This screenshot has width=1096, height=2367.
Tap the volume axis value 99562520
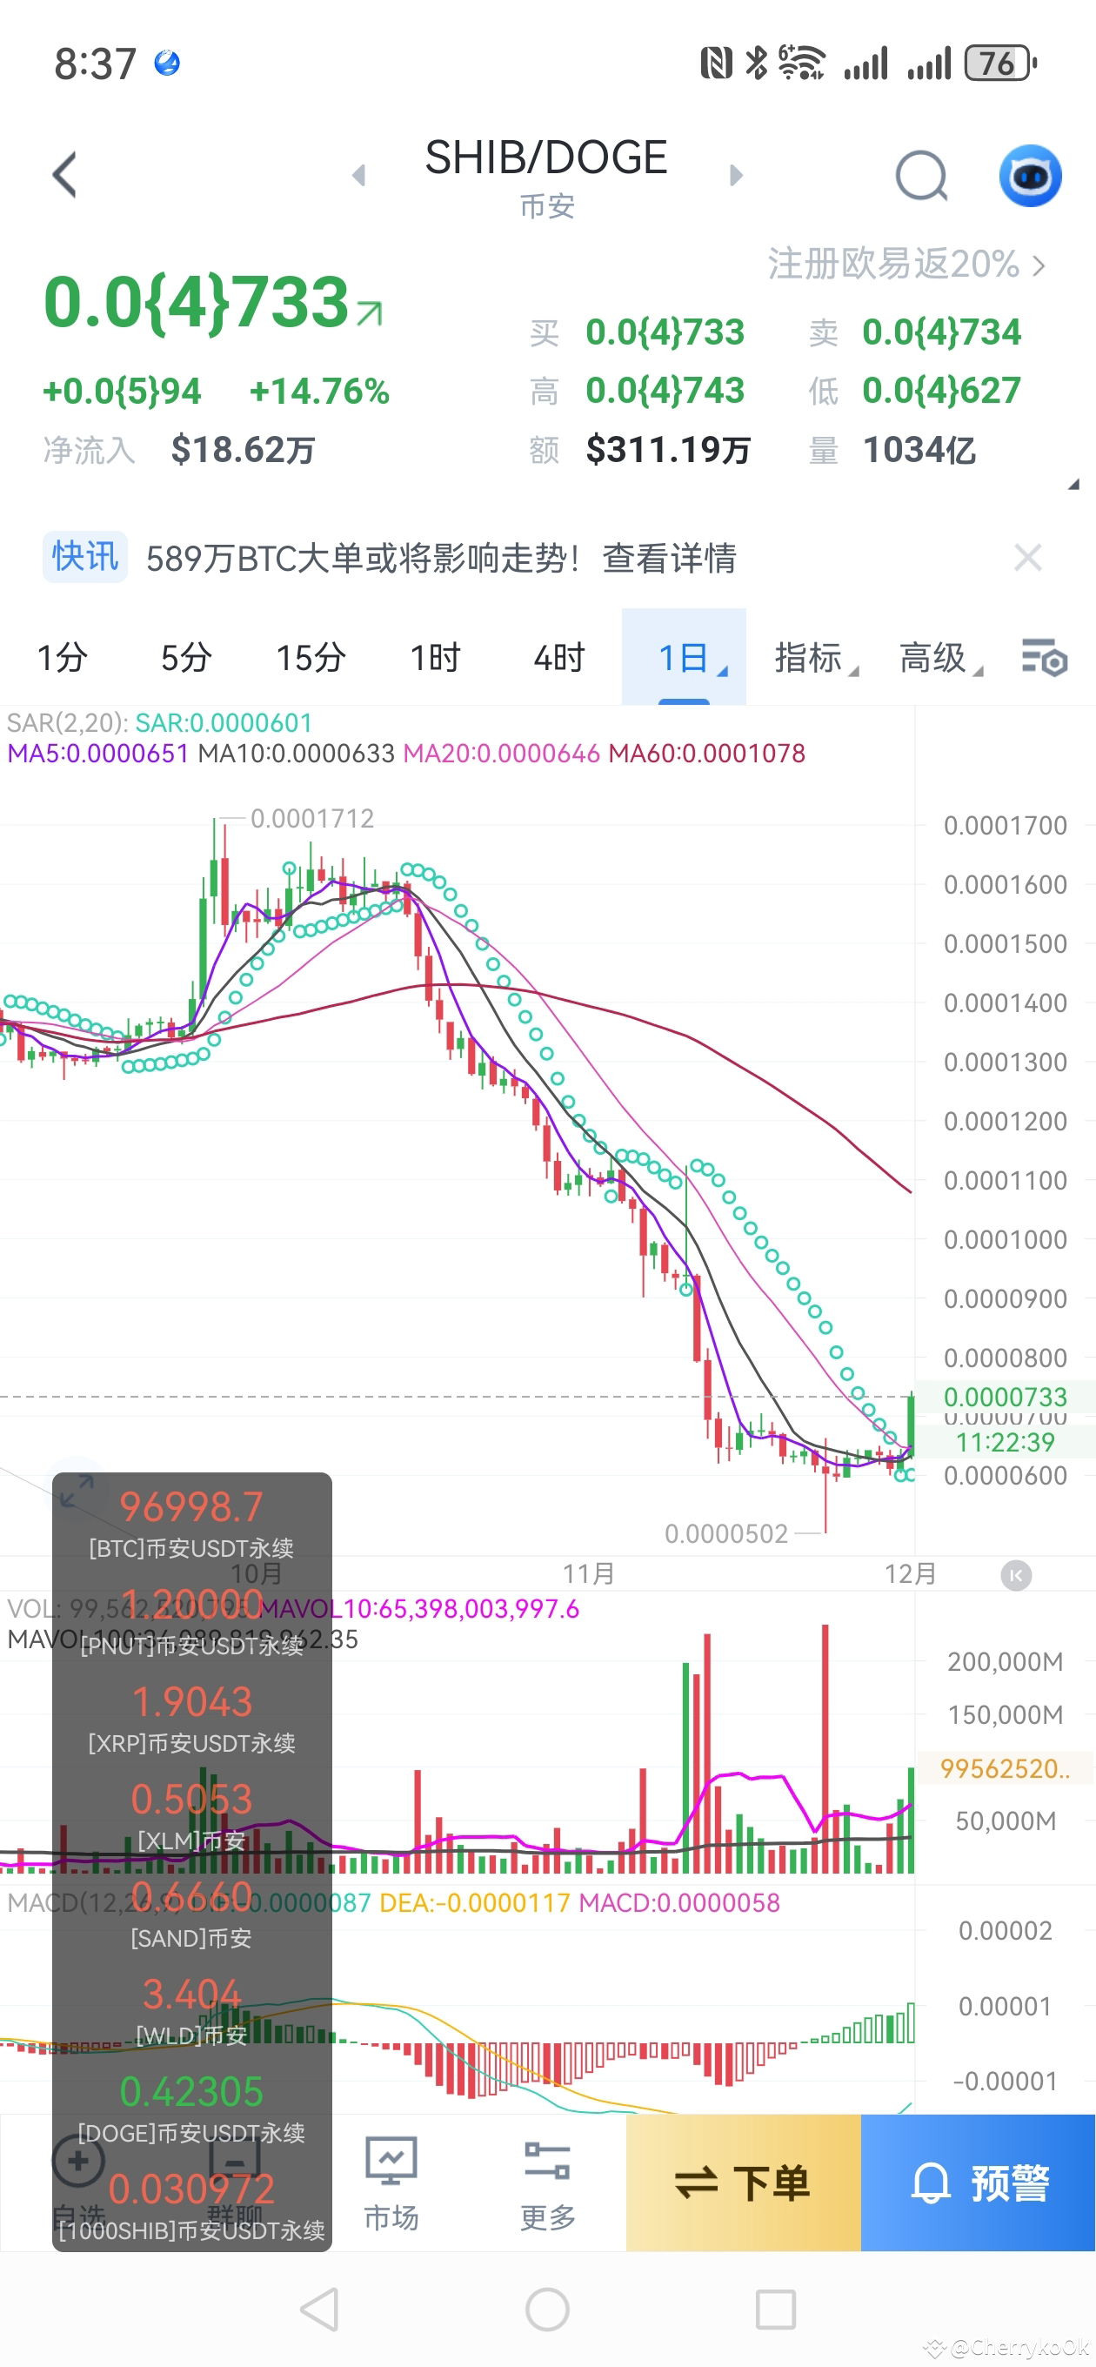(1005, 1768)
